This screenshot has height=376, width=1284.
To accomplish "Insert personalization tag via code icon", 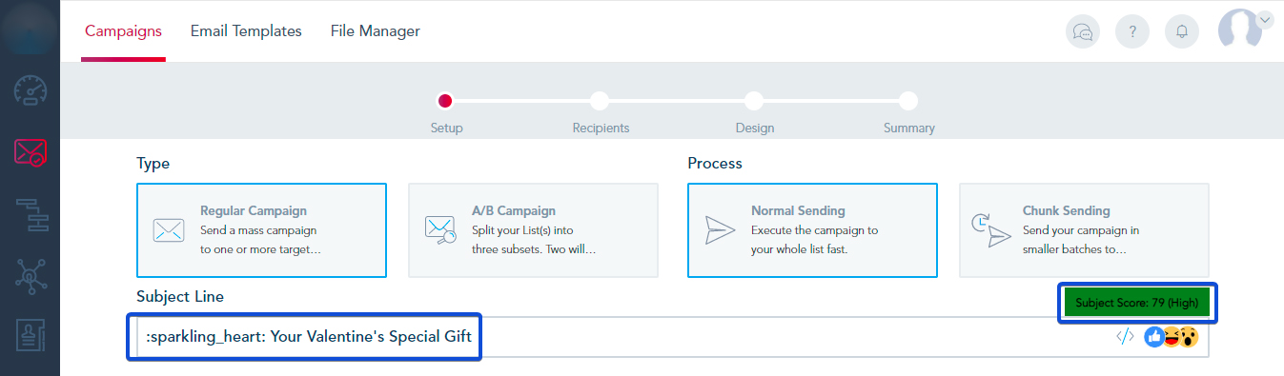I will [x=1125, y=336].
